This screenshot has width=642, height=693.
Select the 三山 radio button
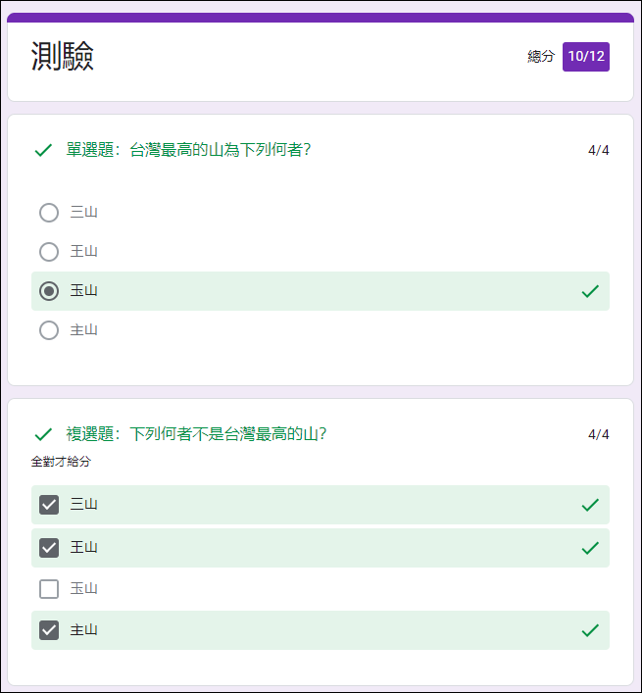pyautogui.click(x=49, y=213)
